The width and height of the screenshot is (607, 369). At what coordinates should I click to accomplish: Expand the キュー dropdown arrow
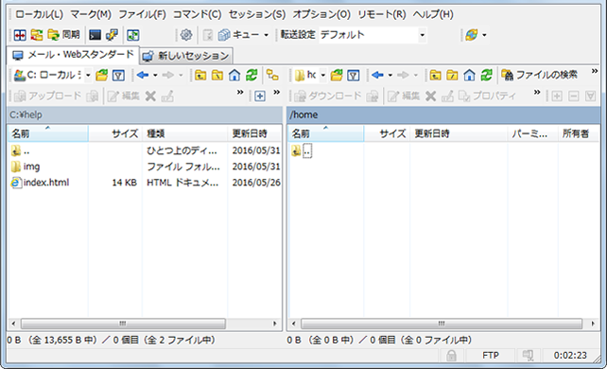tap(267, 35)
